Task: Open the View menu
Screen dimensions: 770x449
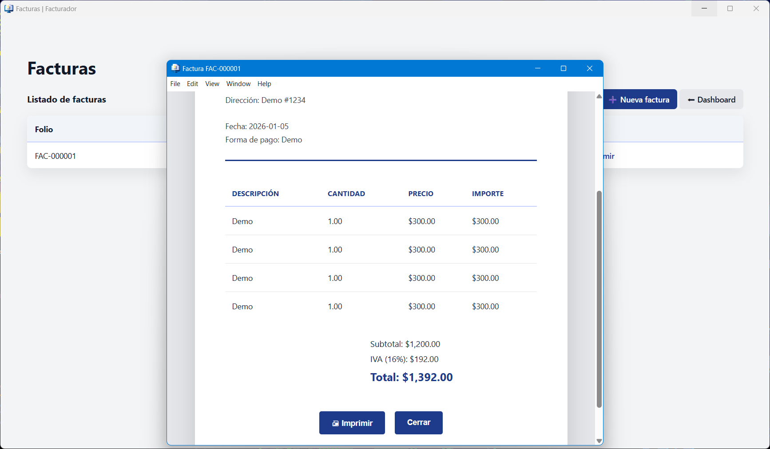Action: 212,84
